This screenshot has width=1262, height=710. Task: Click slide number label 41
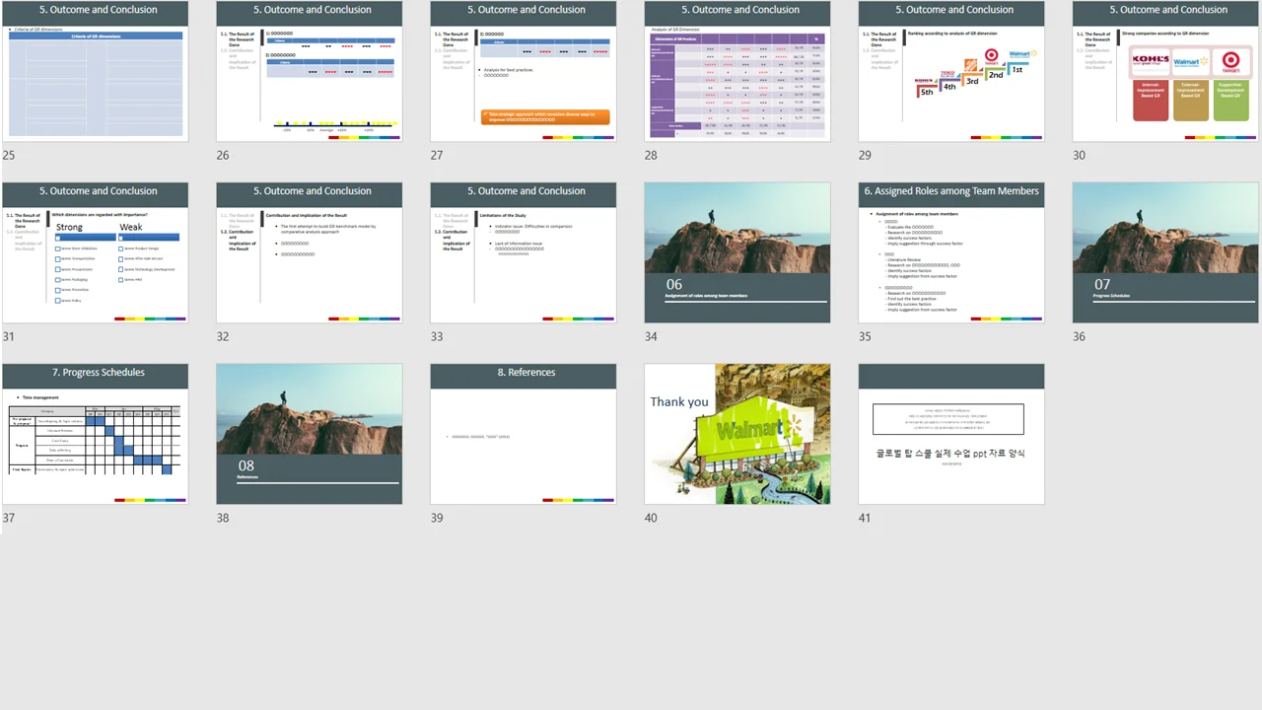pyautogui.click(x=865, y=518)
